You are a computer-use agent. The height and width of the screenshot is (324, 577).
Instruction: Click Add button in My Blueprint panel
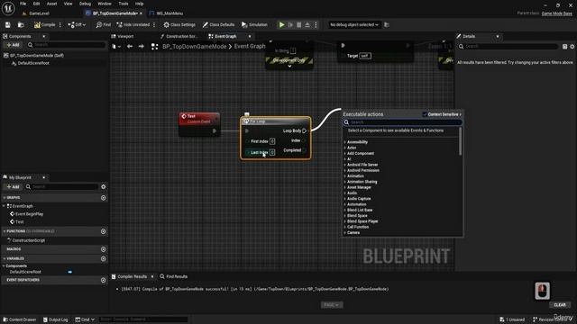(13, 186)
